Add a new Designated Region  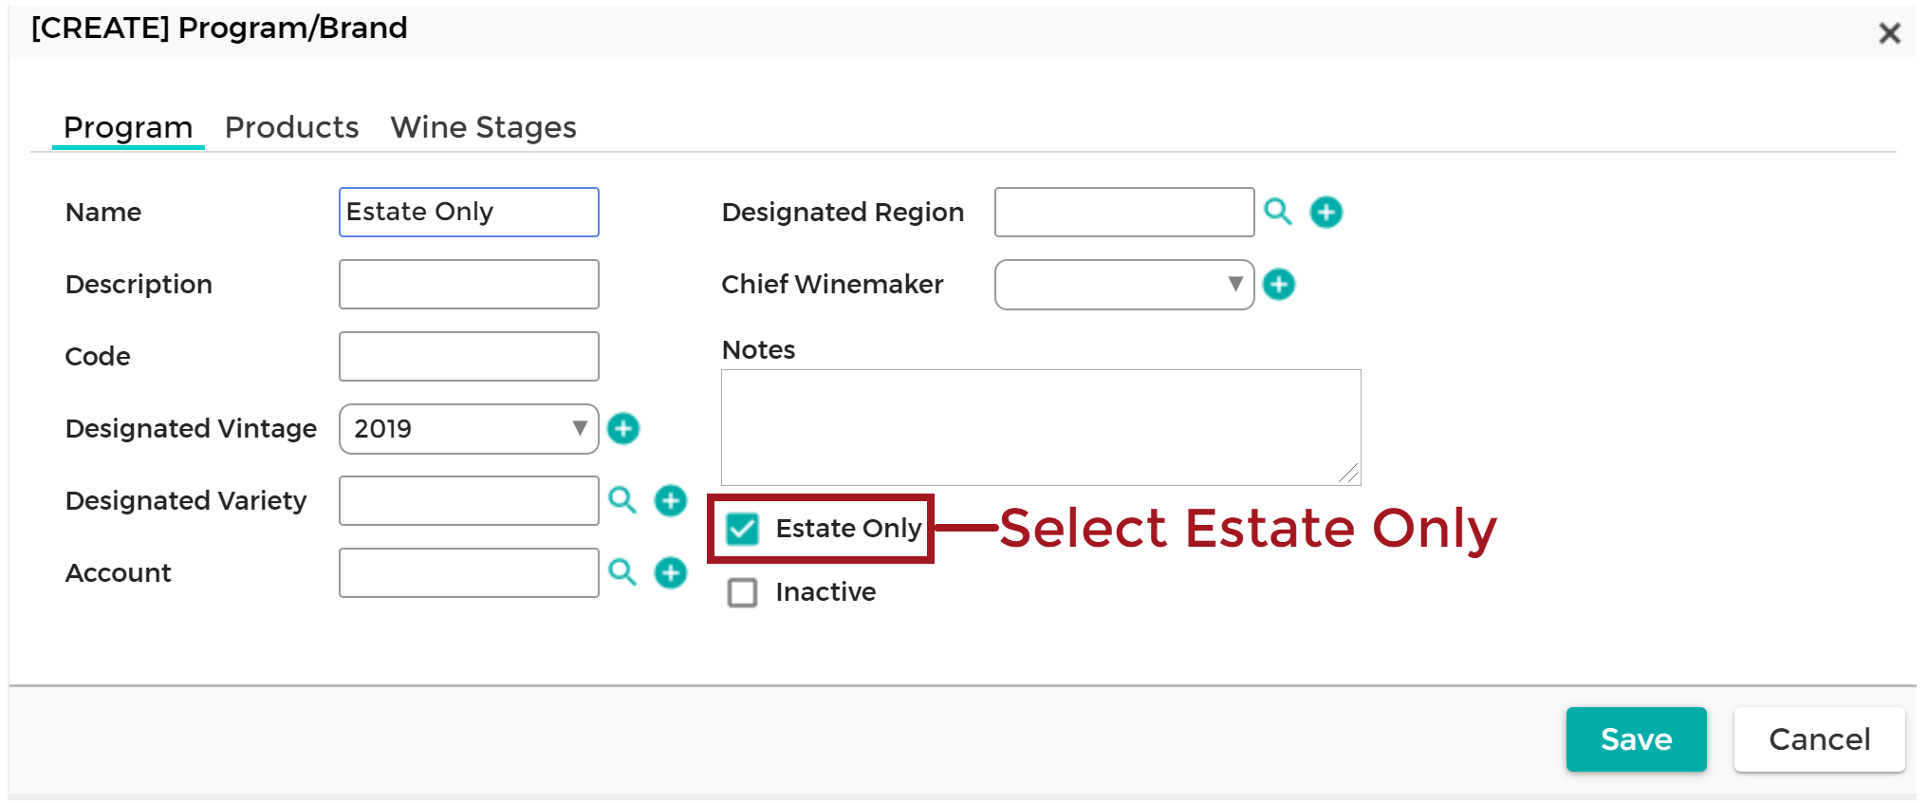(x=1326, y=212)
